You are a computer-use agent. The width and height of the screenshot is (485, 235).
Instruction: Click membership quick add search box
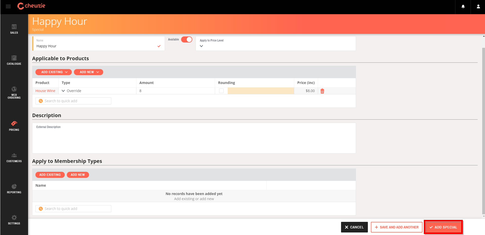click(73, 209)
